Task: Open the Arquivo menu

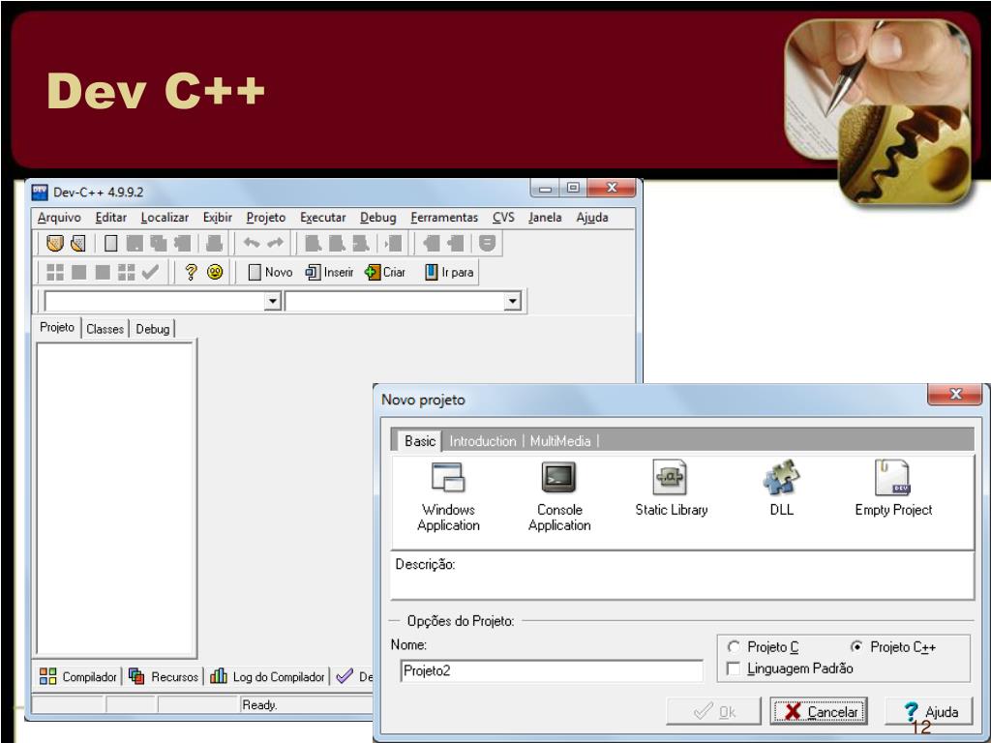Action: 59,218
